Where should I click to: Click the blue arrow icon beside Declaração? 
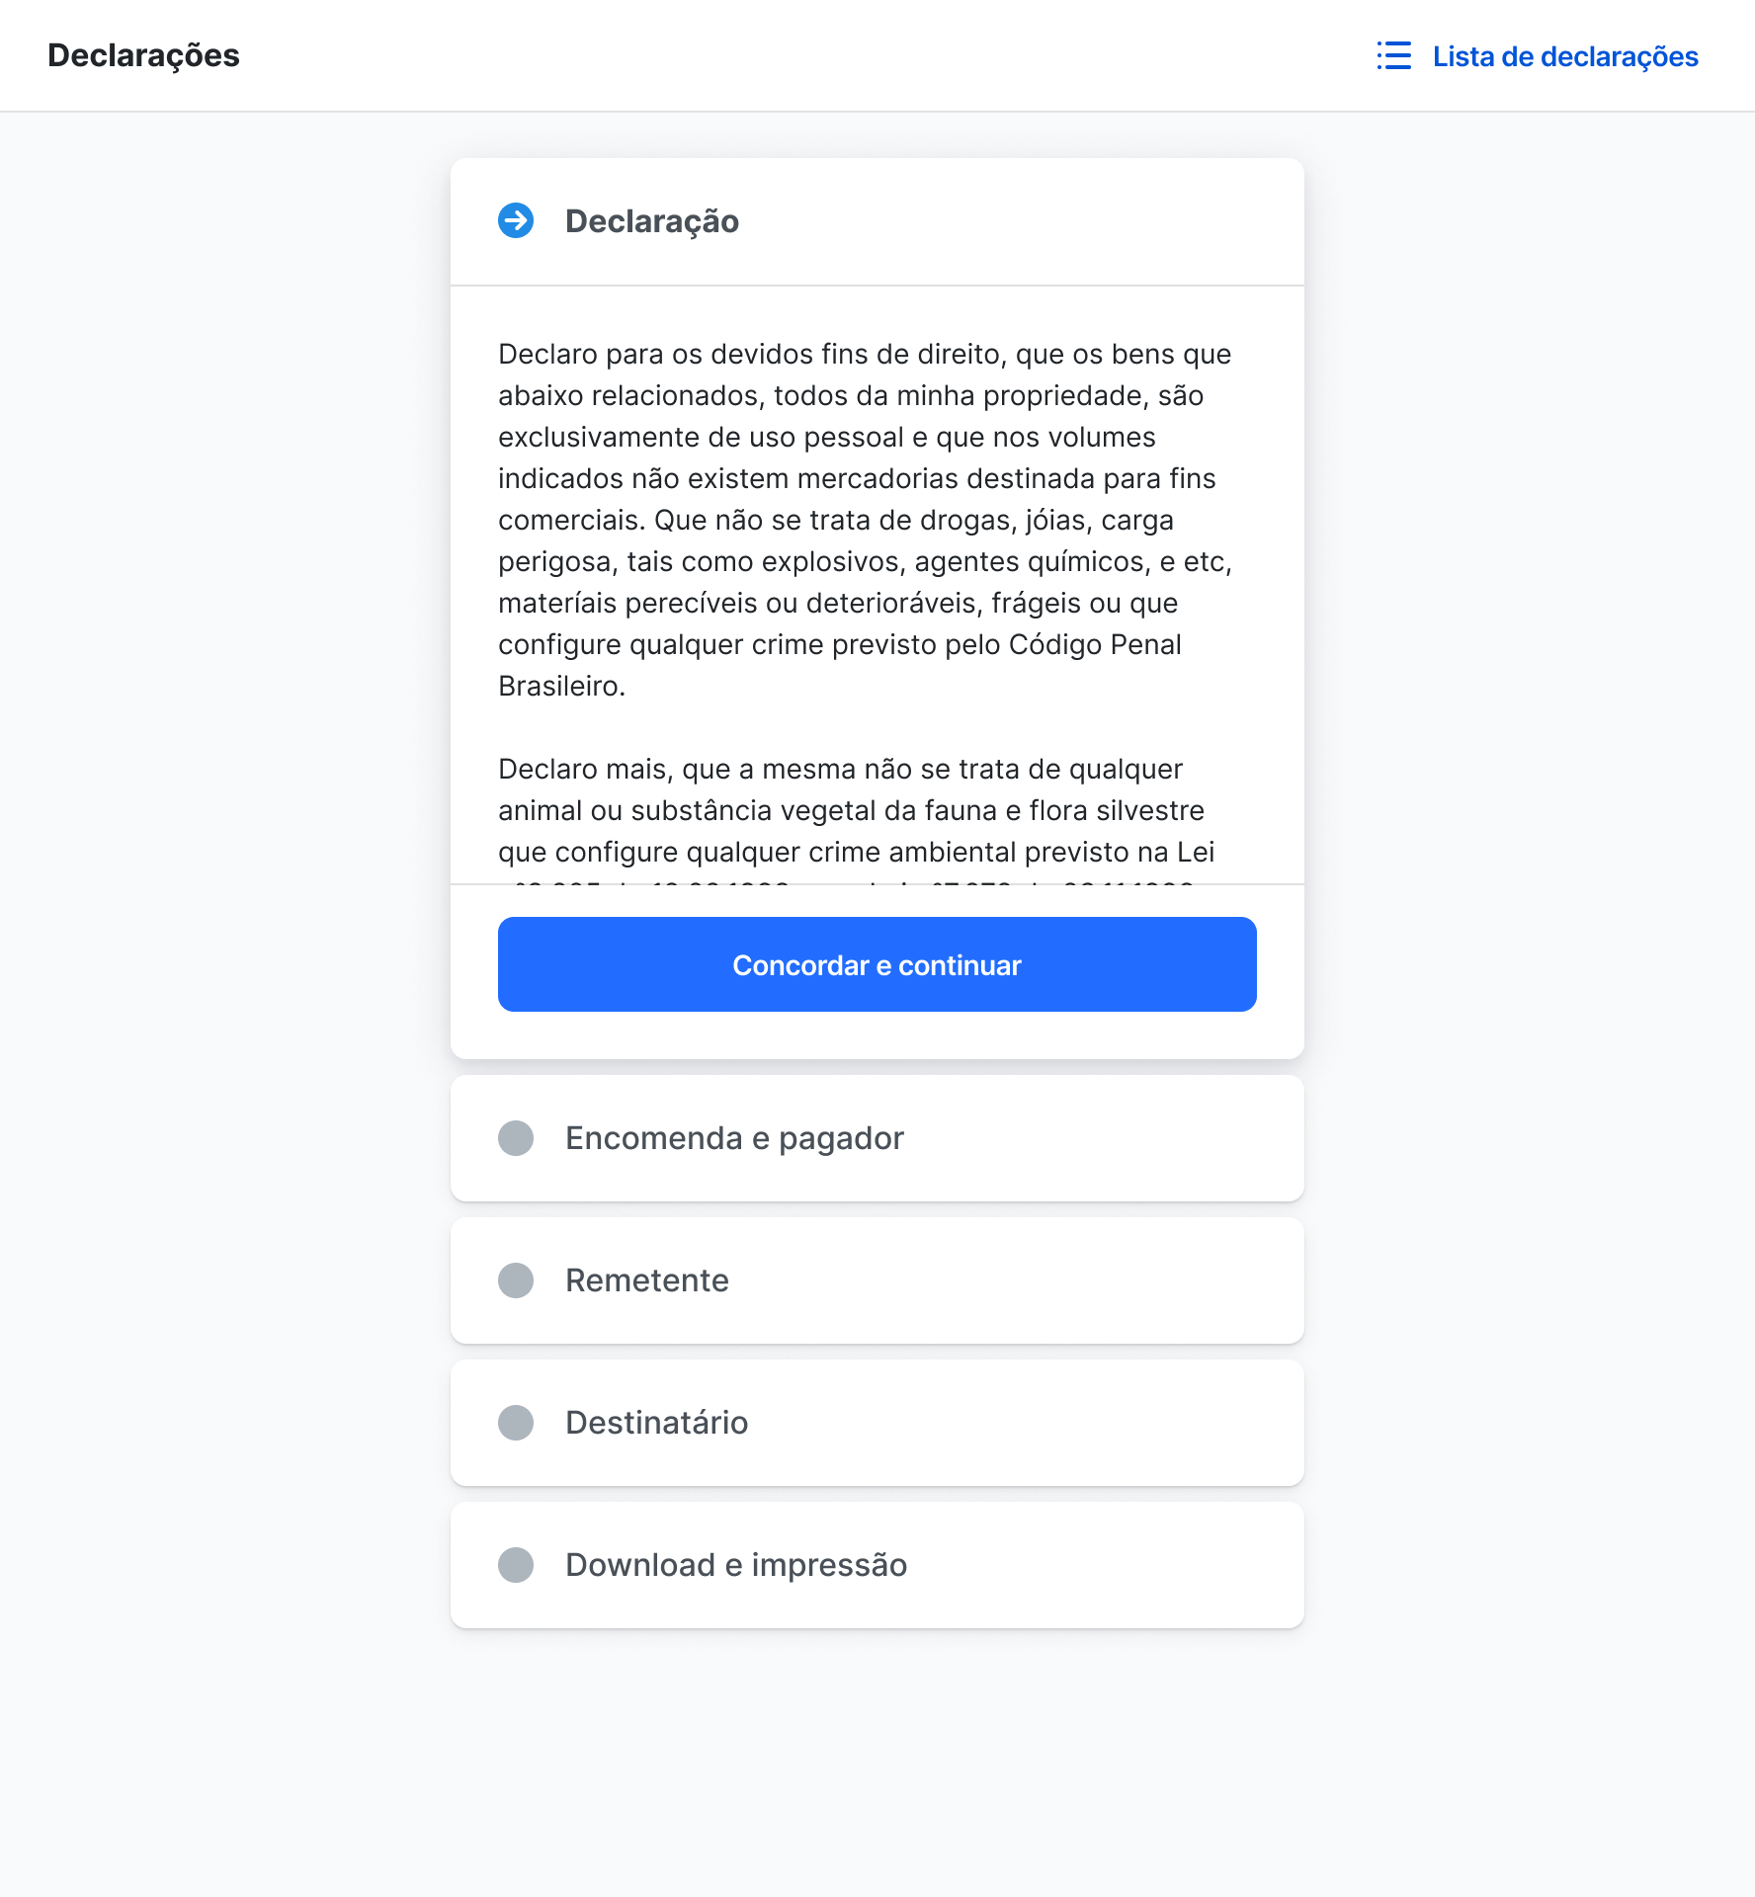point(516,220)
